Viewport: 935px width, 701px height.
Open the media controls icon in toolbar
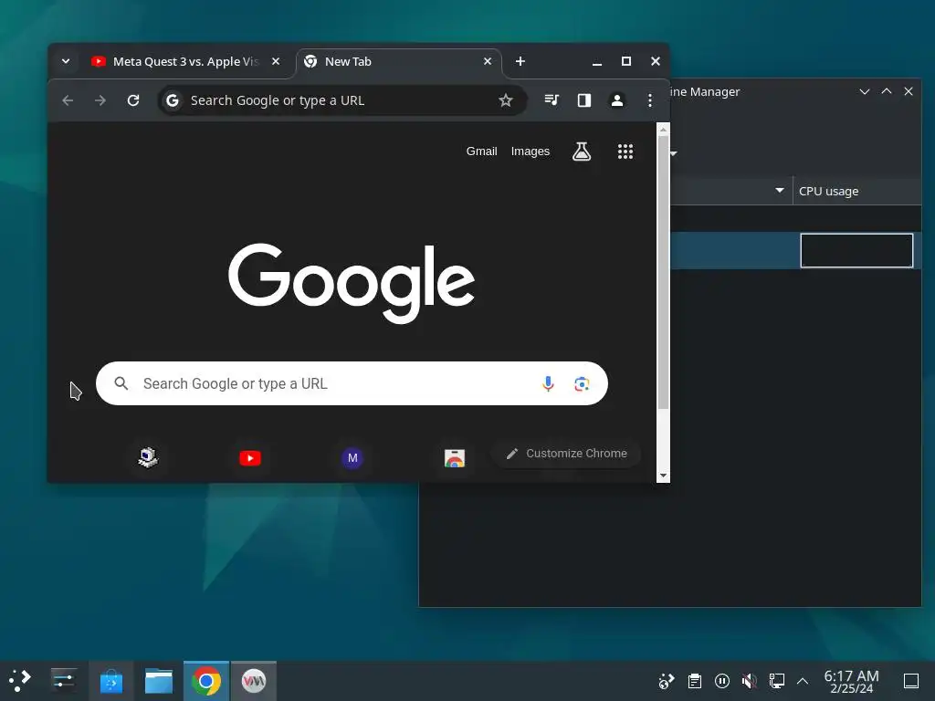[552, 100]
